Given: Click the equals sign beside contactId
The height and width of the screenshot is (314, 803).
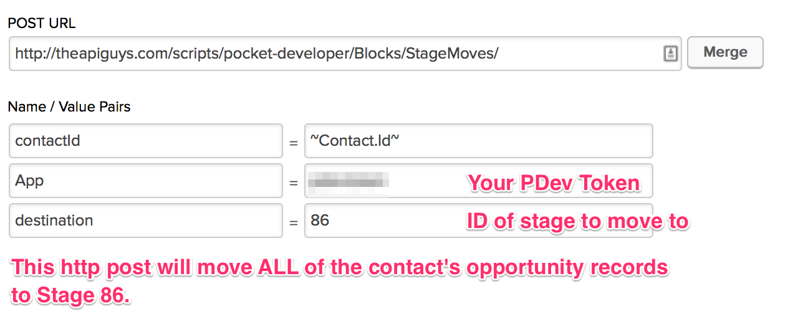Looking at the screenshot, I should coord(294,143).
